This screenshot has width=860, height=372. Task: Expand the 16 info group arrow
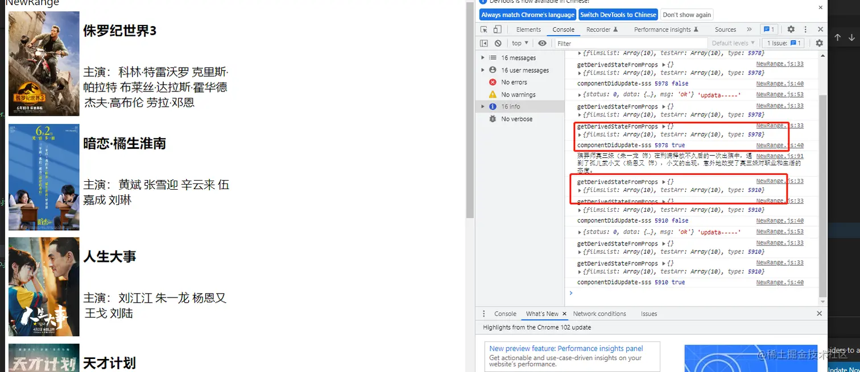pyautogui.click(x=483, y=107)
